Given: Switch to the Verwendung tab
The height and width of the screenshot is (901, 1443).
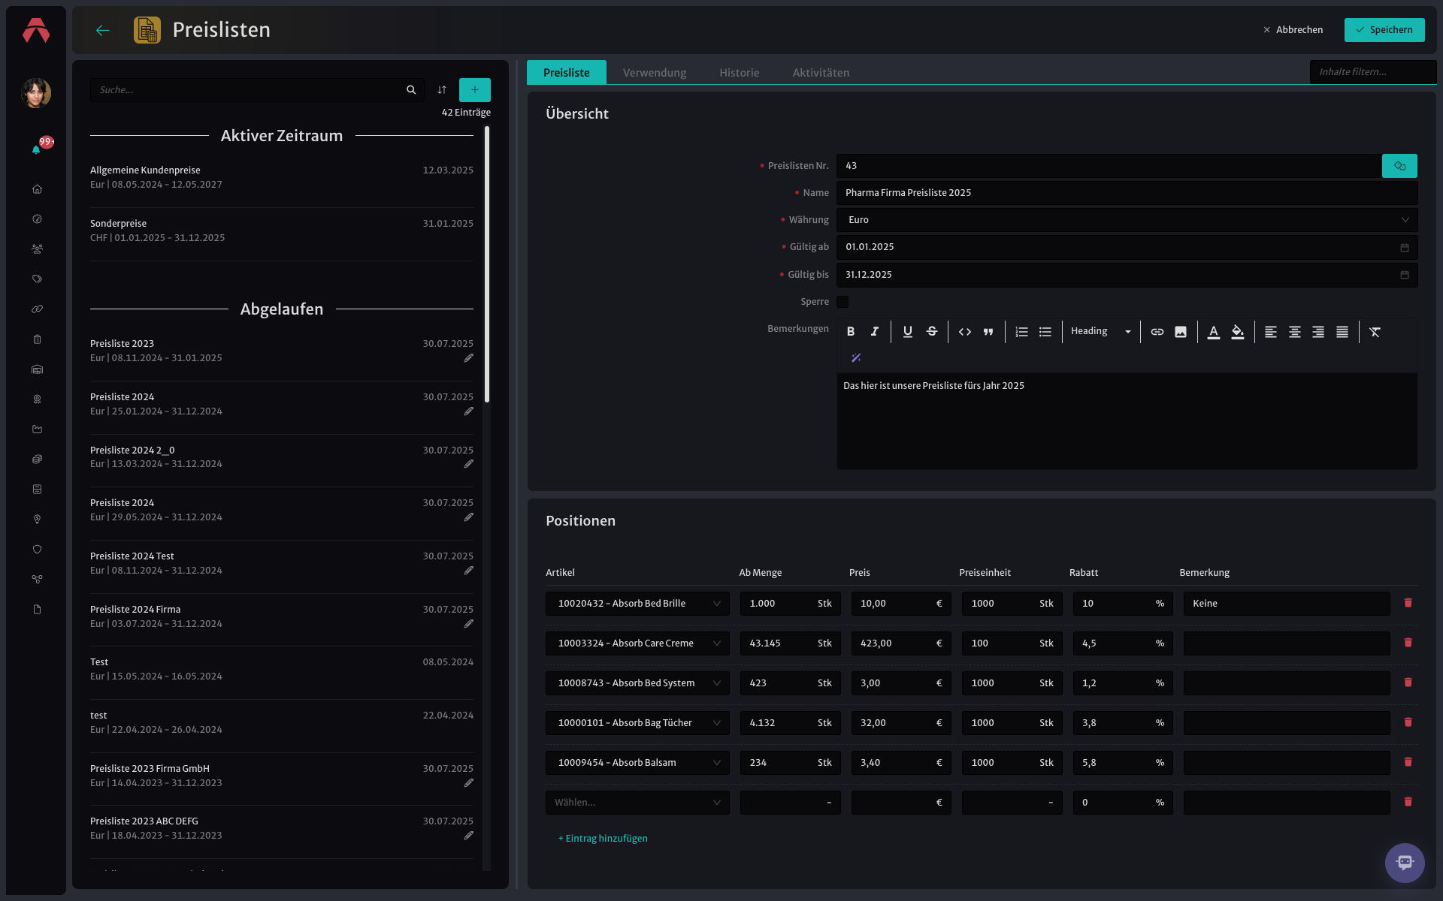Looking at the screenshot, I should 655,73.
